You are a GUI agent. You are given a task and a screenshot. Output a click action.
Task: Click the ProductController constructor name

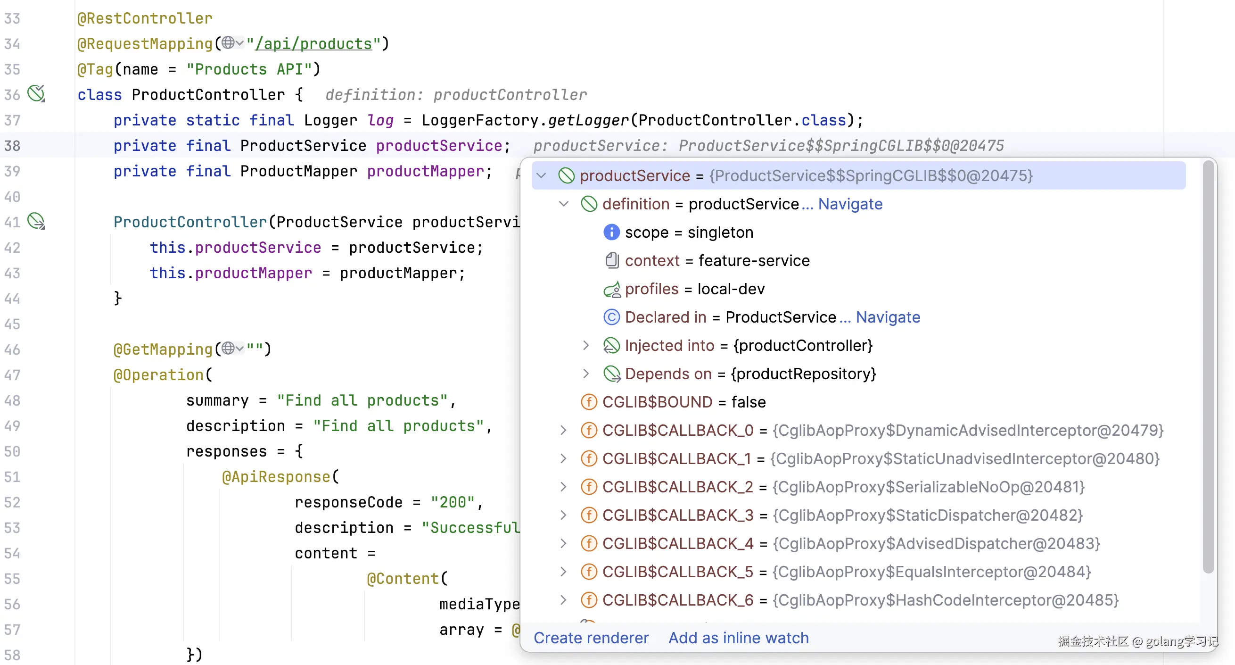[190, 222]
